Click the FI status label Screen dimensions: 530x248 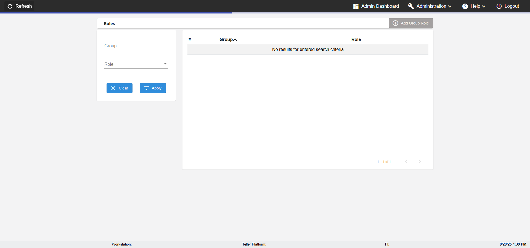[x=387, y=244]
